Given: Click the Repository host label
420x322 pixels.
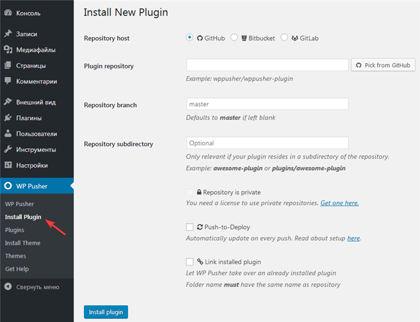Looking at the screenshot, I should pos(107,38).
